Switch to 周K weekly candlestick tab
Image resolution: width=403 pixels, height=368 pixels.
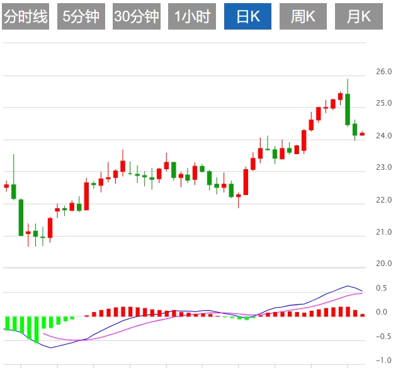(x=303, y=16)
